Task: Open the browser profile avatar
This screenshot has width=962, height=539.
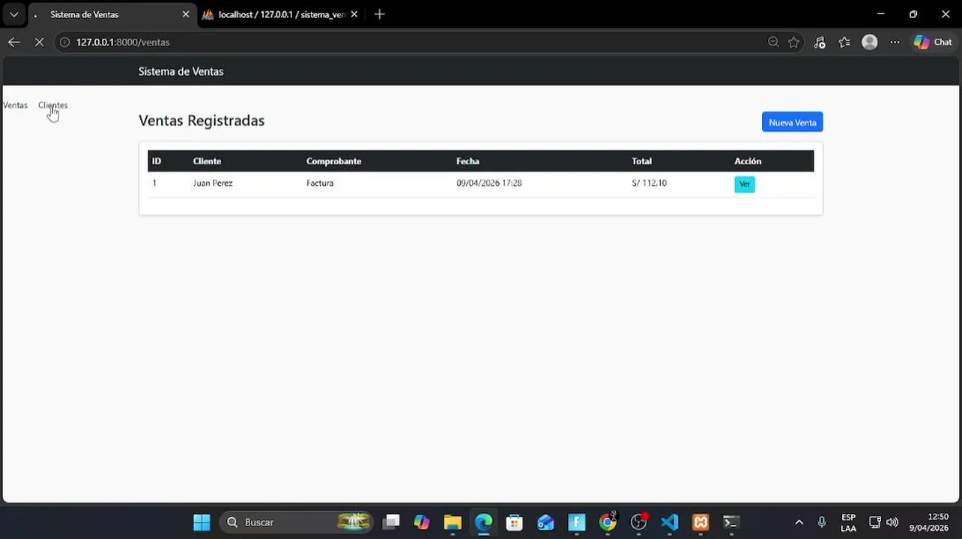Action: 870,42
